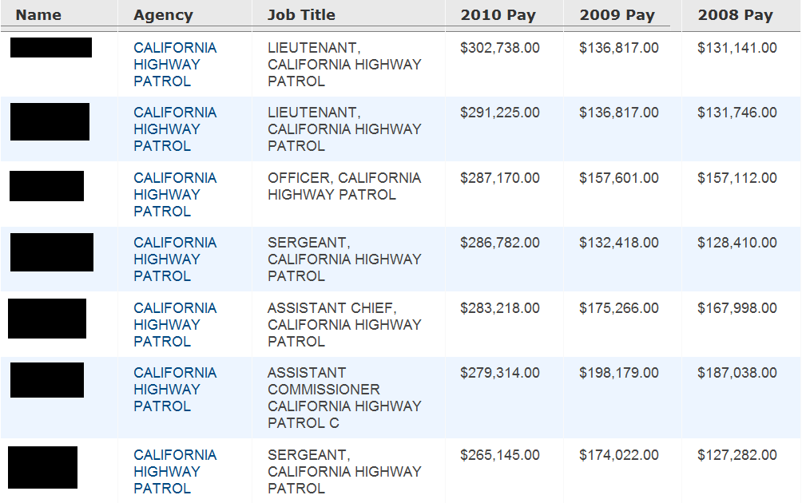The width and height of the screenshot is (802, 503).
Task: Follow agency link in the $286,782.00 row
Action: 175,259
